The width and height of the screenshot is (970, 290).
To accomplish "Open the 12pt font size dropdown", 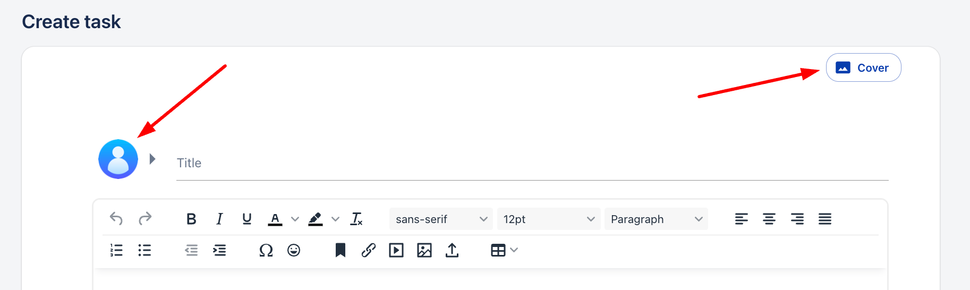I will [548, 219].
